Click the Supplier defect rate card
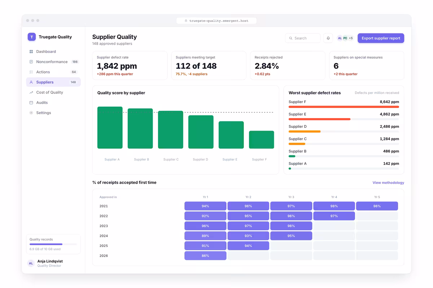433x288 pixels. [x=130, y=66]
